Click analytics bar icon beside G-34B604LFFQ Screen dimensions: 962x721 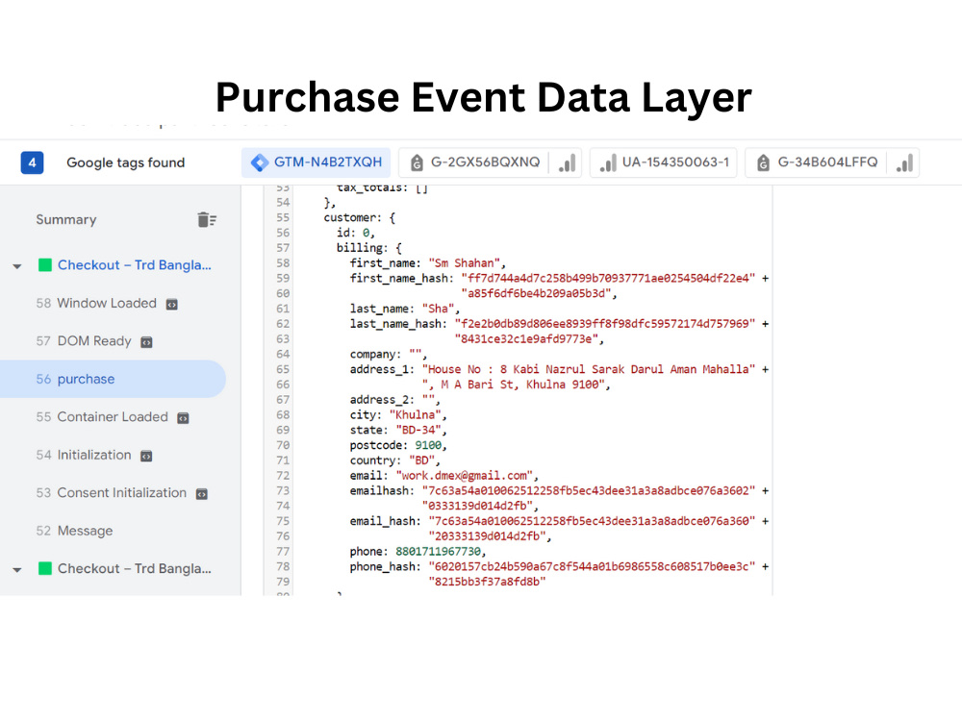[904, 163]
